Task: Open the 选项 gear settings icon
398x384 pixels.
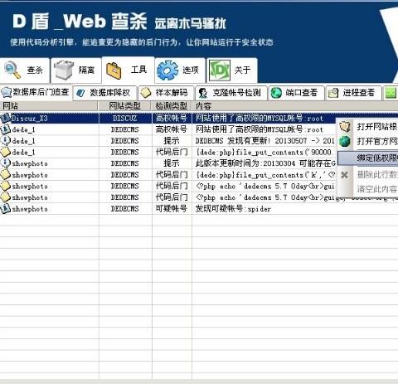Action: [x=167, y=70]
